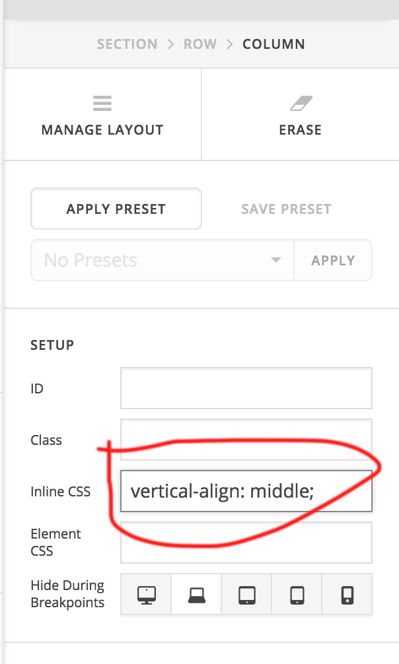Focus the ID input field

tap(246, 388)
